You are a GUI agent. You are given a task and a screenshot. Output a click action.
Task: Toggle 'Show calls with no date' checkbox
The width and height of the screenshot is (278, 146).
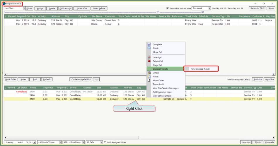(168, 8)
